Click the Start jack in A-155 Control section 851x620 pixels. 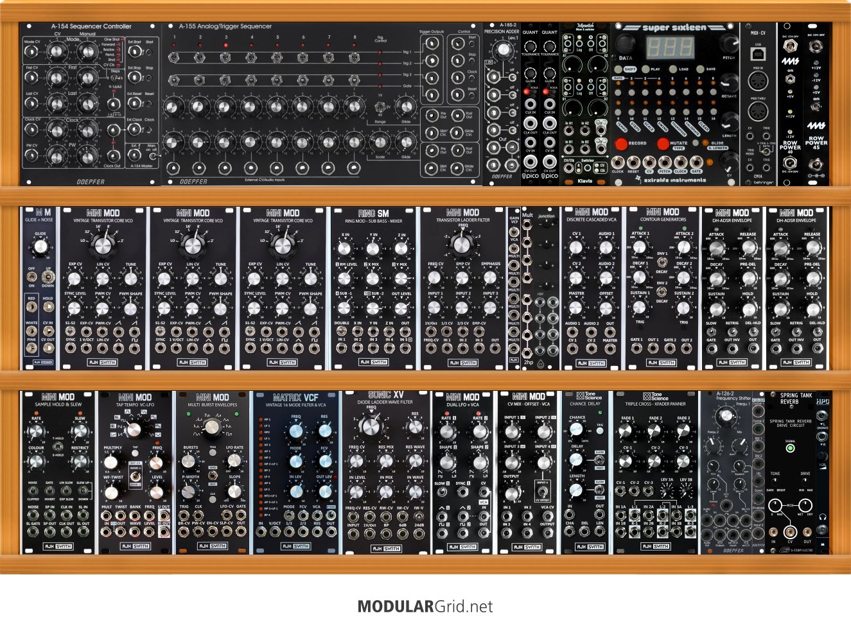(457, 44)
